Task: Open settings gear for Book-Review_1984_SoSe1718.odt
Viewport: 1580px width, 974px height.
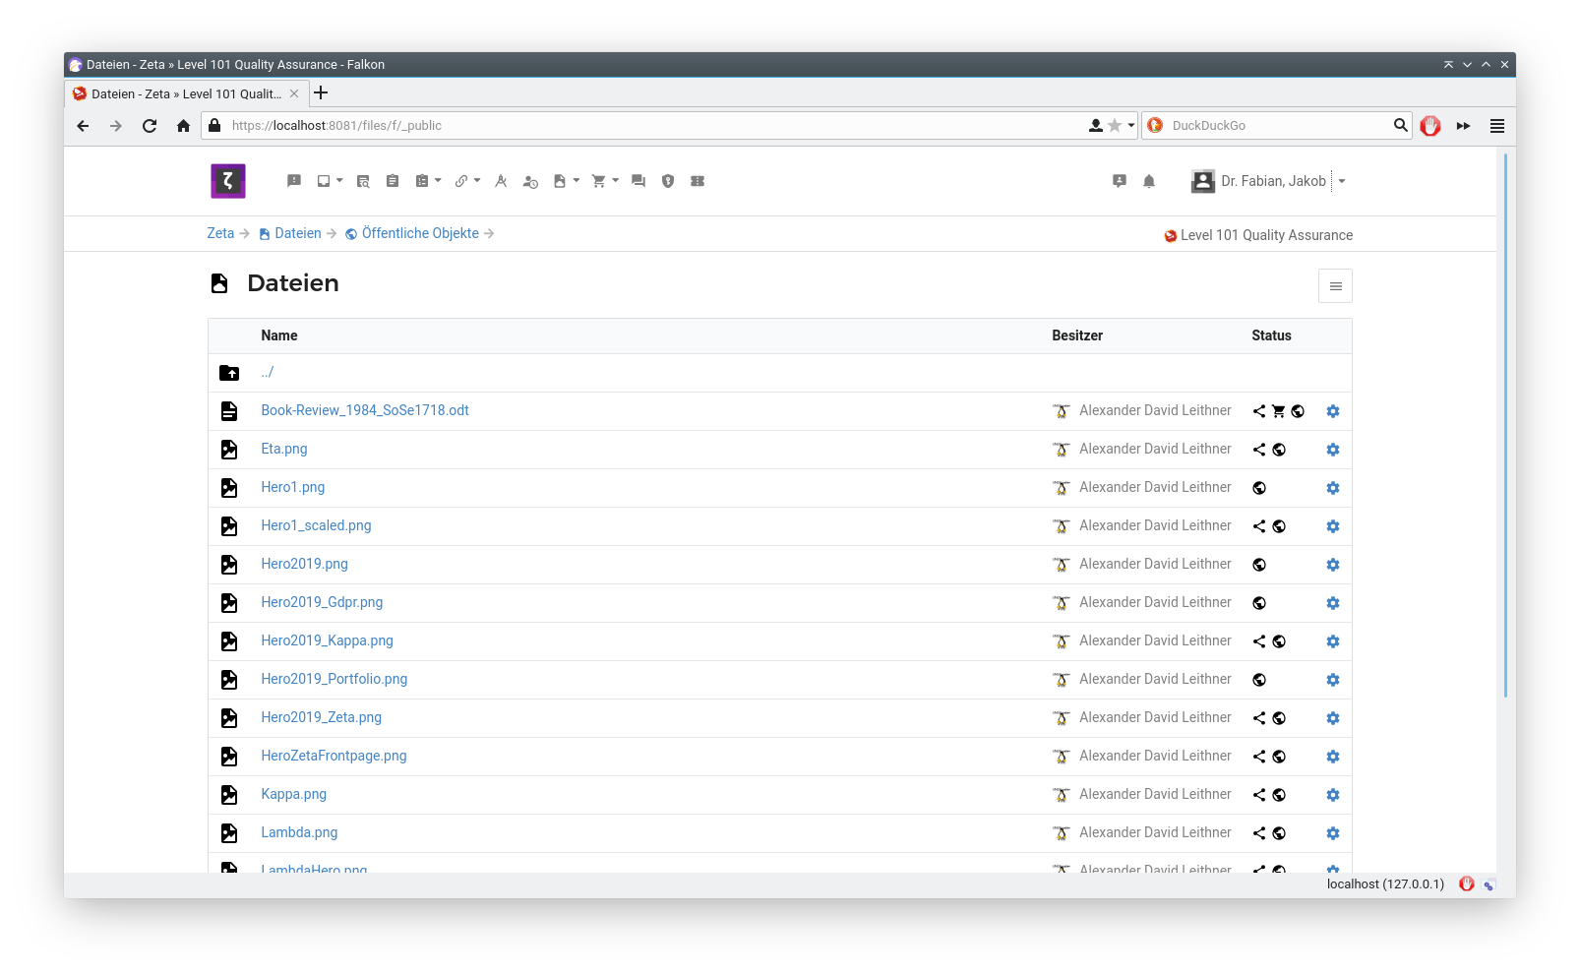Action: 1333,411
